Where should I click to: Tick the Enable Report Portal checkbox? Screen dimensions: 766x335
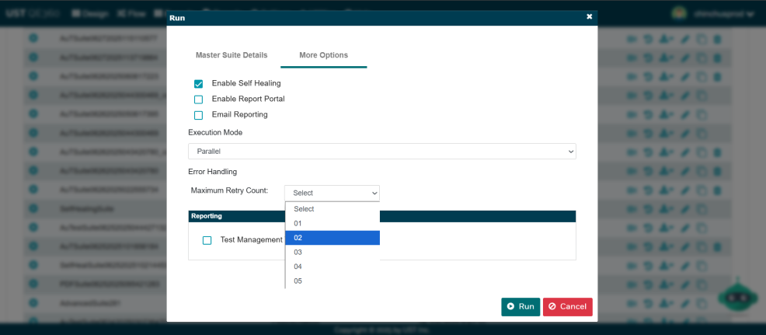click(198, 99)
